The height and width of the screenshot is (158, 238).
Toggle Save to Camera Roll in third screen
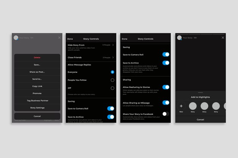[x=166, y=55]
